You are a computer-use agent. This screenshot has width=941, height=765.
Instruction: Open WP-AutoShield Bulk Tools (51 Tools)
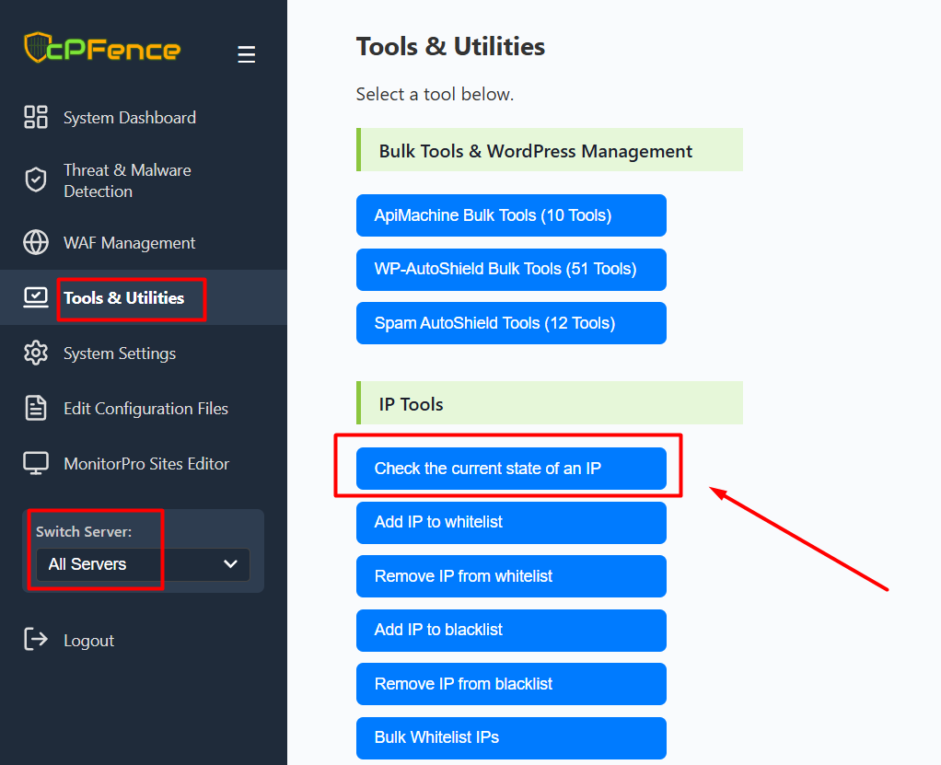pos(511,269)
